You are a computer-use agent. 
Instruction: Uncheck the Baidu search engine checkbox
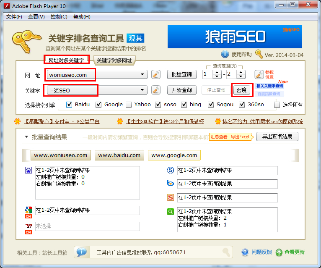click(70, 105)
